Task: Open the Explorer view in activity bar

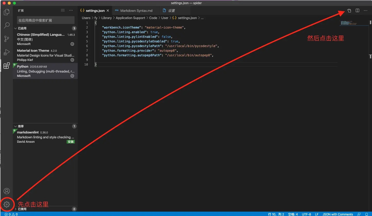Action: [x=7, y=12]
